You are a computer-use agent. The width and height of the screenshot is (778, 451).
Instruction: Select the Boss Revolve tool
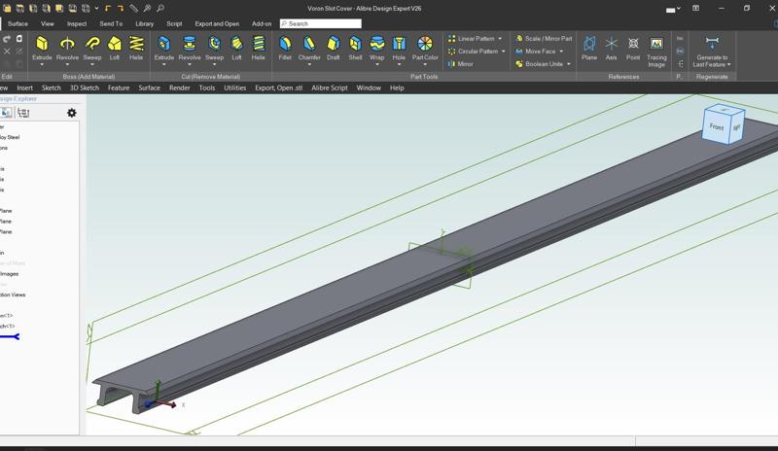point(67,48)
